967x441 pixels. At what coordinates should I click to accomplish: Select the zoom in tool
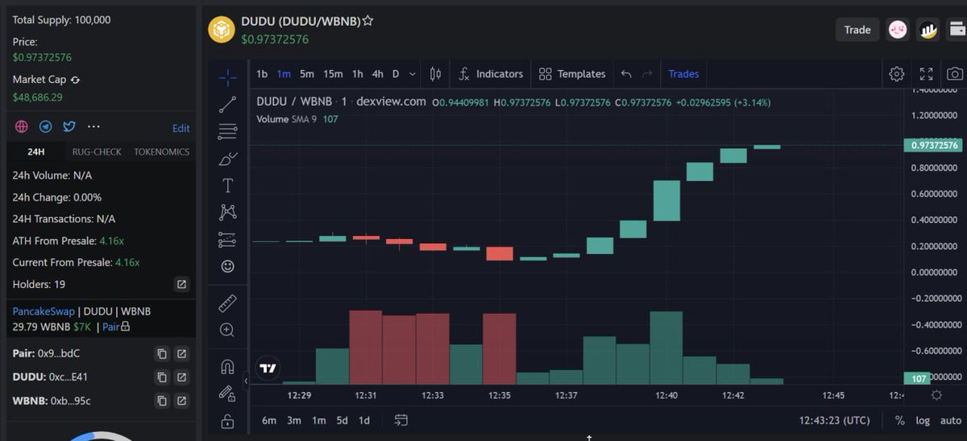[x=228, y=330]
